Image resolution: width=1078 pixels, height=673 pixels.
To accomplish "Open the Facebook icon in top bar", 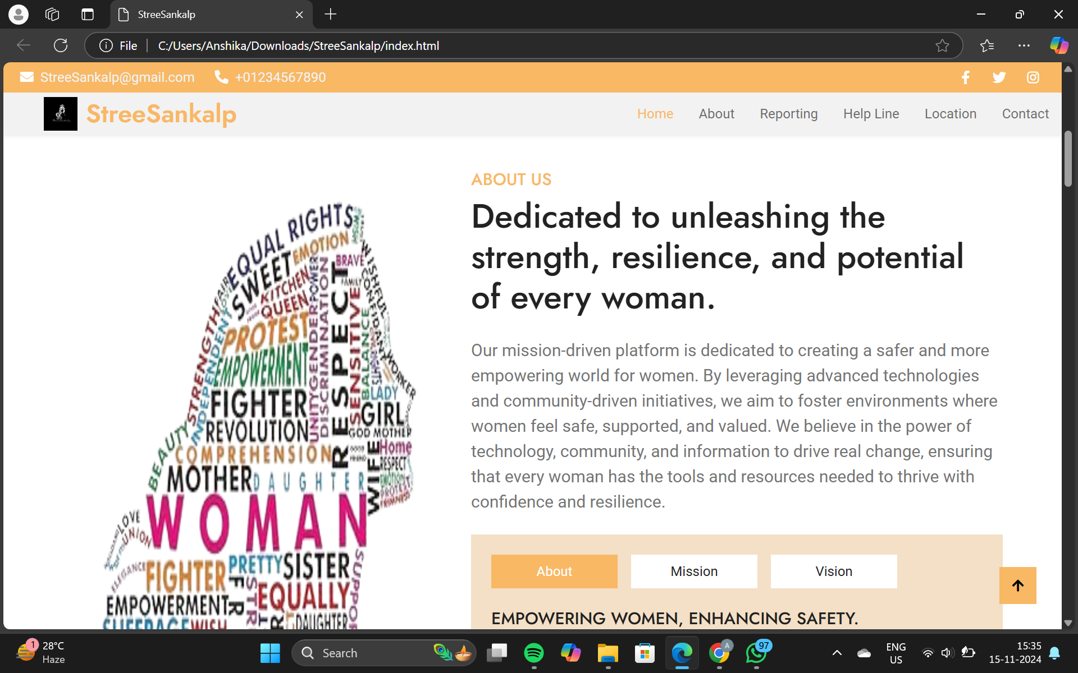I will pyautogui.click(x=965, y=77).
